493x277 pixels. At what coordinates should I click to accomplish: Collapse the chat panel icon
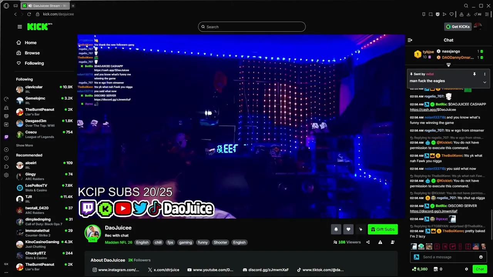pyautogui.click(x=410, y=40)
